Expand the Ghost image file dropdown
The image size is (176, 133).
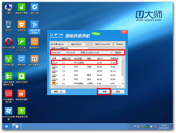(111, 52)
